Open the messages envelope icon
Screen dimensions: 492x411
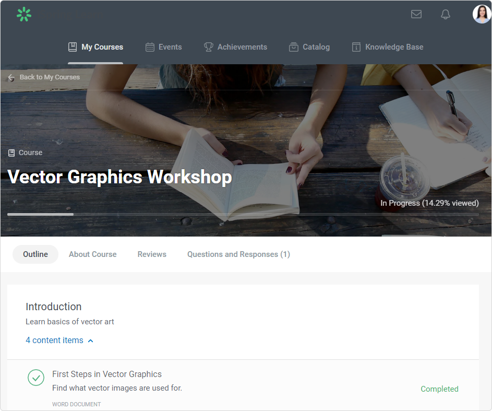416,15
